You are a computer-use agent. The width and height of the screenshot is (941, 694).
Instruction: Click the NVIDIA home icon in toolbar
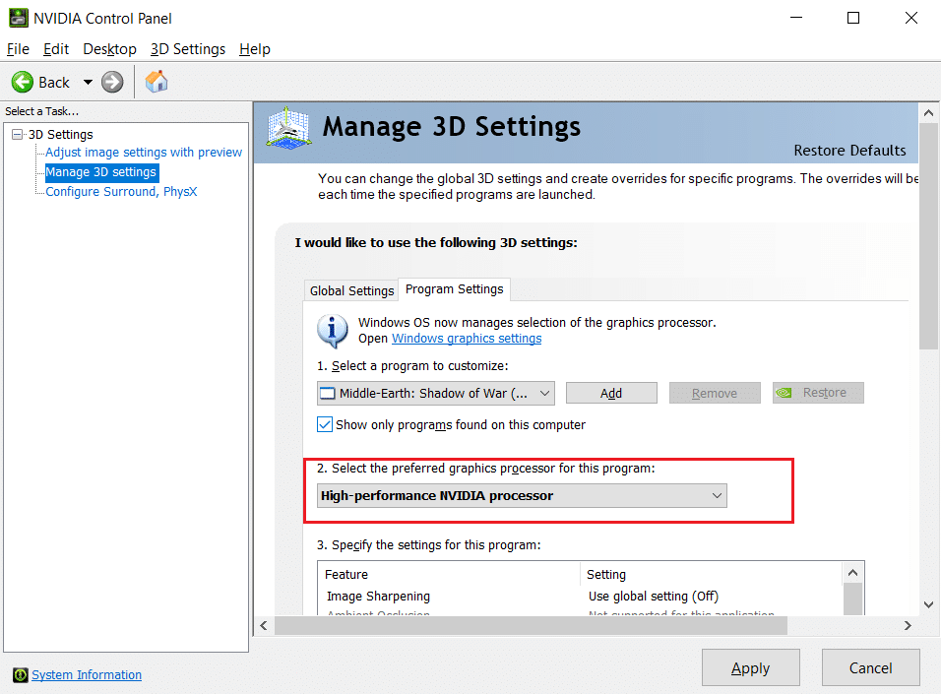[x=156, y=82]
